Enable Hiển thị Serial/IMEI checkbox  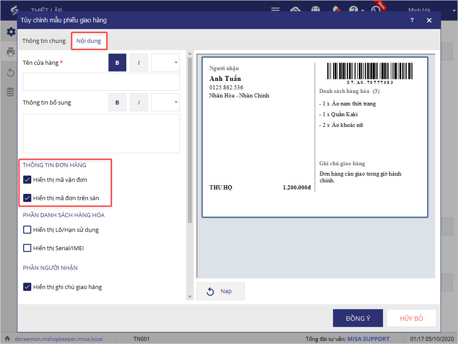[x=27, y=248]
